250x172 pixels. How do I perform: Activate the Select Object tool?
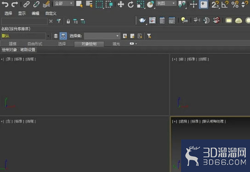[79, 4]
